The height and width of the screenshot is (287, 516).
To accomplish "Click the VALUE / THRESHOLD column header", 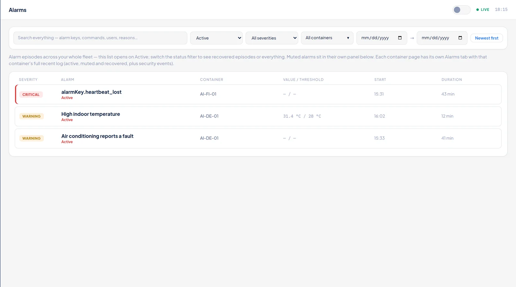I will click(303, 79).
